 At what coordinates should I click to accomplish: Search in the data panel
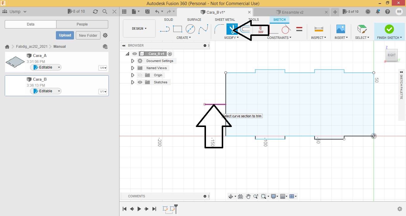(x=105, y=12)
